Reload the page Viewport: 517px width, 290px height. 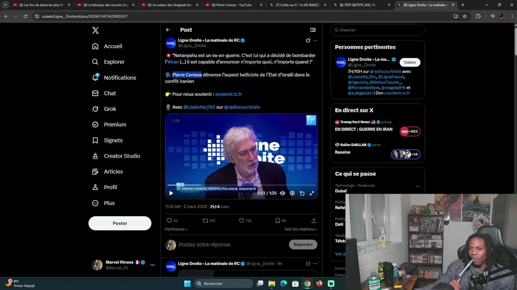pos(25,17)
